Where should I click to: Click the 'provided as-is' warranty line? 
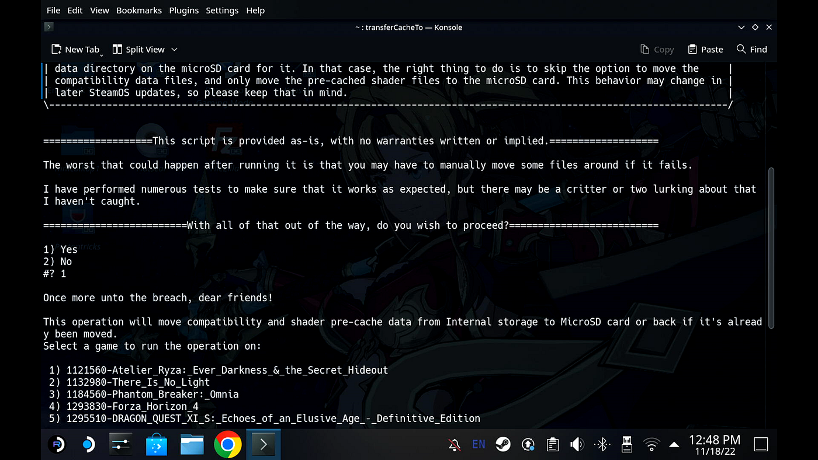tap(351, 141)
